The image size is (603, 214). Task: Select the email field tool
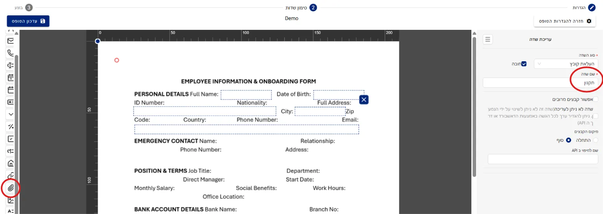(x=11, y=41)
